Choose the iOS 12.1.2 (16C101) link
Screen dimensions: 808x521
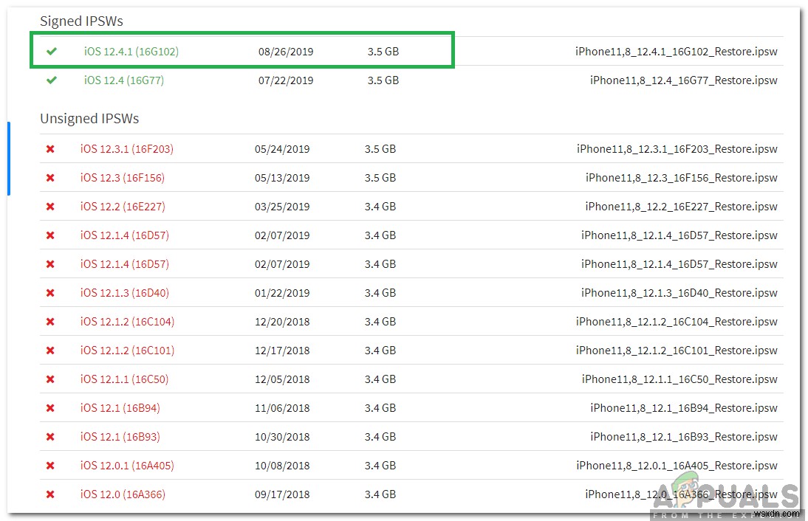127,351
